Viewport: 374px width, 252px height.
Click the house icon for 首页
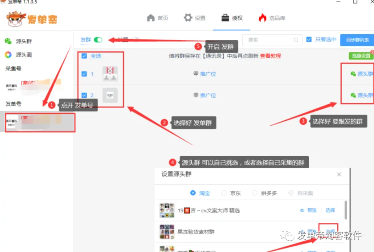151,18
